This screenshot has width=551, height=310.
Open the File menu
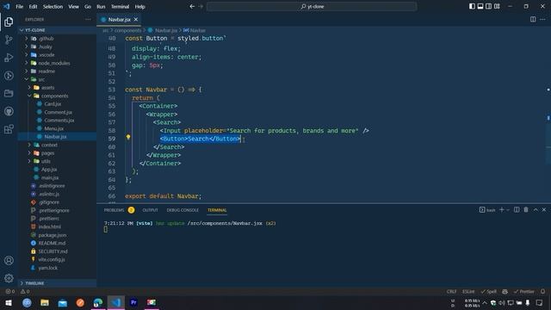tap(19, 6)
